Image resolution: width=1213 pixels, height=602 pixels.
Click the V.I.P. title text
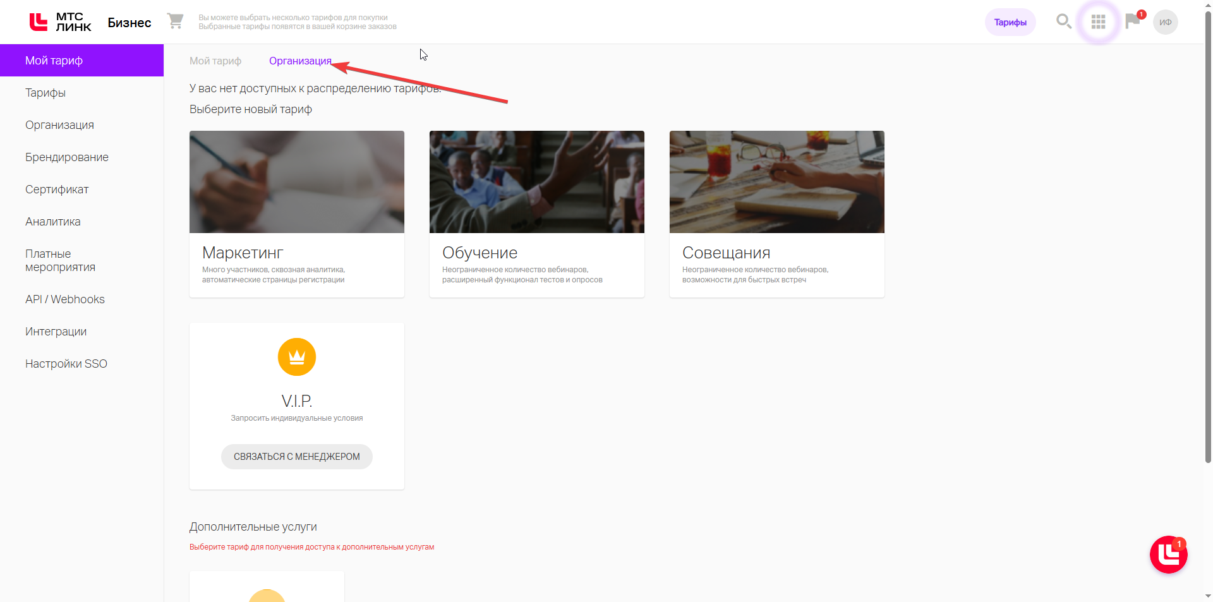tap(297, 401)
